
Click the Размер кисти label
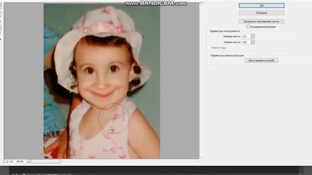click(x=232, y=36)
